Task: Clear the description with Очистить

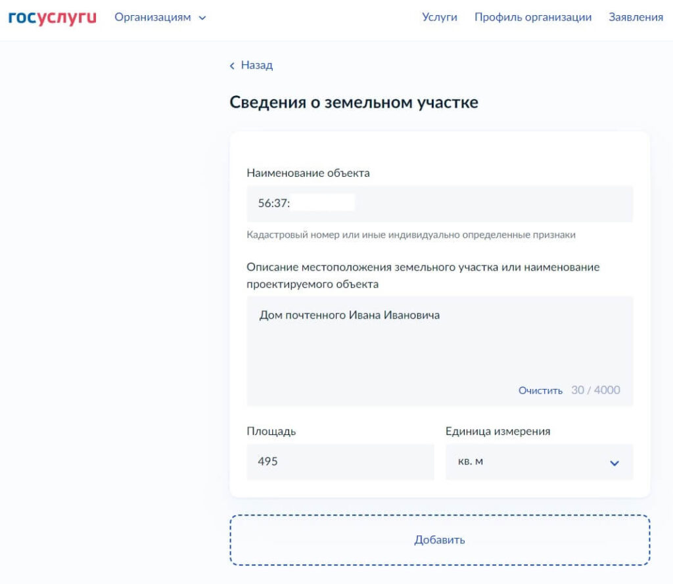Action: 540,390
